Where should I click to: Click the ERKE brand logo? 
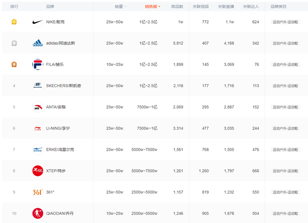(x=38, y=150)
